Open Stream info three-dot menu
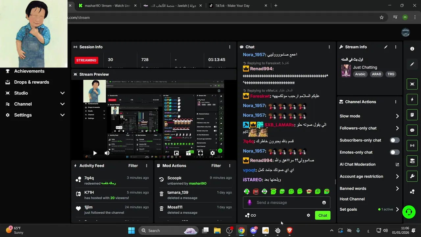 point(396,47)
